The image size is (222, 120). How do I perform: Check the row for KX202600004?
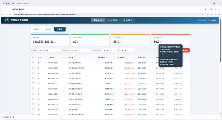click(x=33, y=78)
